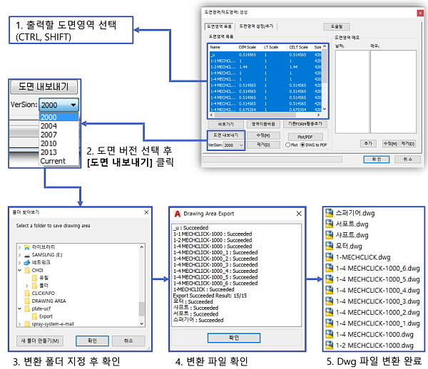Open the small VerSion dropdown in the dialog
Screen dimensions: 428x369
[x=234, y=145]
